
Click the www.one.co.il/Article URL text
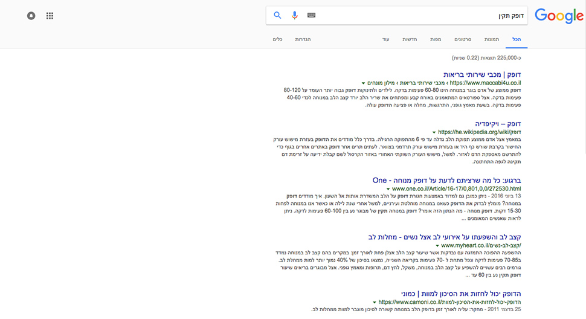[x=456, y=188]
